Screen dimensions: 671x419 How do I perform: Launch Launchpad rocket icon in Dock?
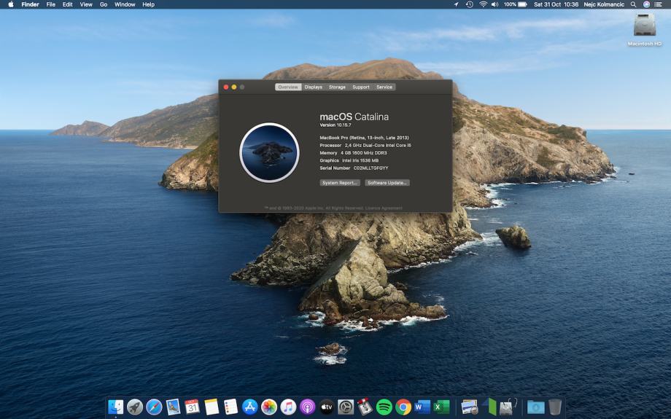135,407
